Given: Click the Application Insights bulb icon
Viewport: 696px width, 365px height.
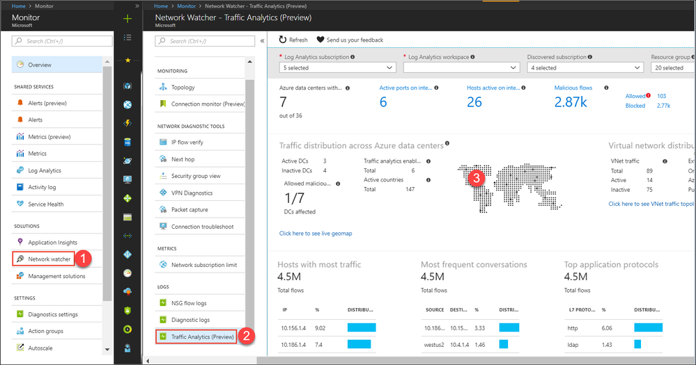Looking at the screenshot, I should pyautogui.click(x=20, y=242).
